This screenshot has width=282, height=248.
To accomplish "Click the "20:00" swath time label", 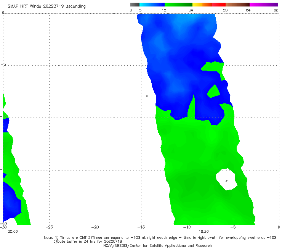I will [13, 232].
